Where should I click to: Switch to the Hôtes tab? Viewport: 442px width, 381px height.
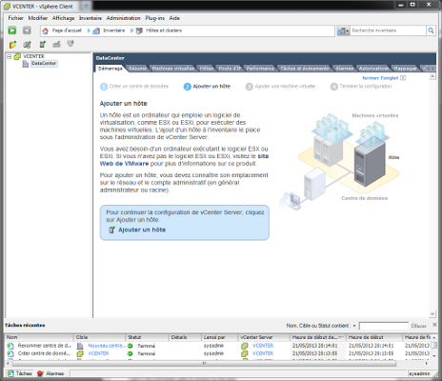206,69
